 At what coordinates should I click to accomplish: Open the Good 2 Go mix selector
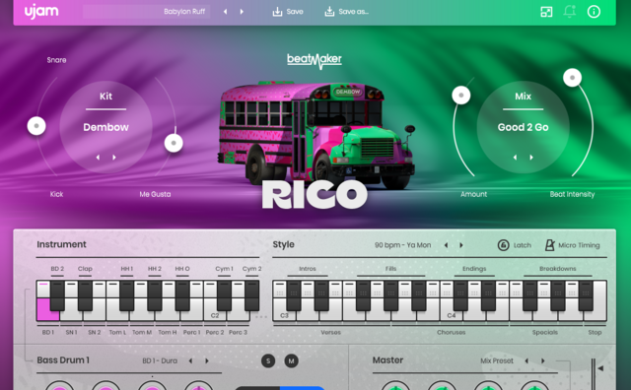tap(523, 127)
